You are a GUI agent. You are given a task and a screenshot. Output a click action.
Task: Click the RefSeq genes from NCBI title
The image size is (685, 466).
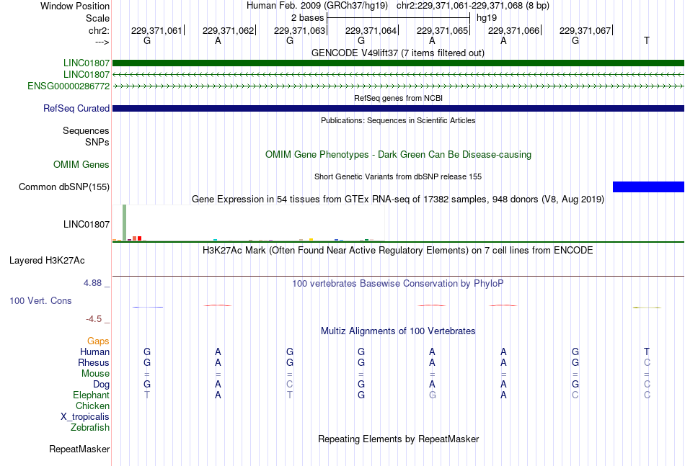[398, 98]
